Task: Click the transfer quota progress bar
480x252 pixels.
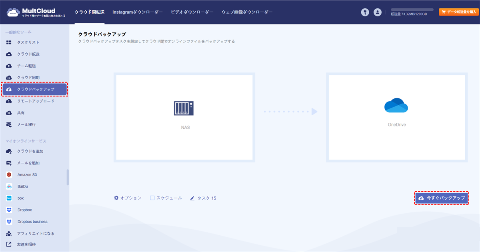Action: pos(412,9)
